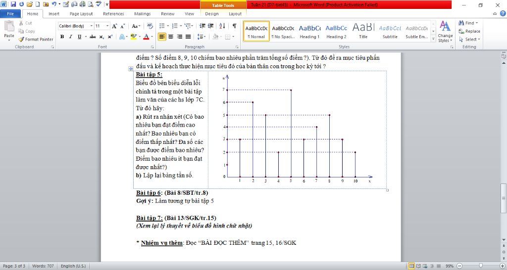This screenshot has height=270, width=507.
Task: Open the Paragraph dialog launcher
Action: [x=237, y=47]
